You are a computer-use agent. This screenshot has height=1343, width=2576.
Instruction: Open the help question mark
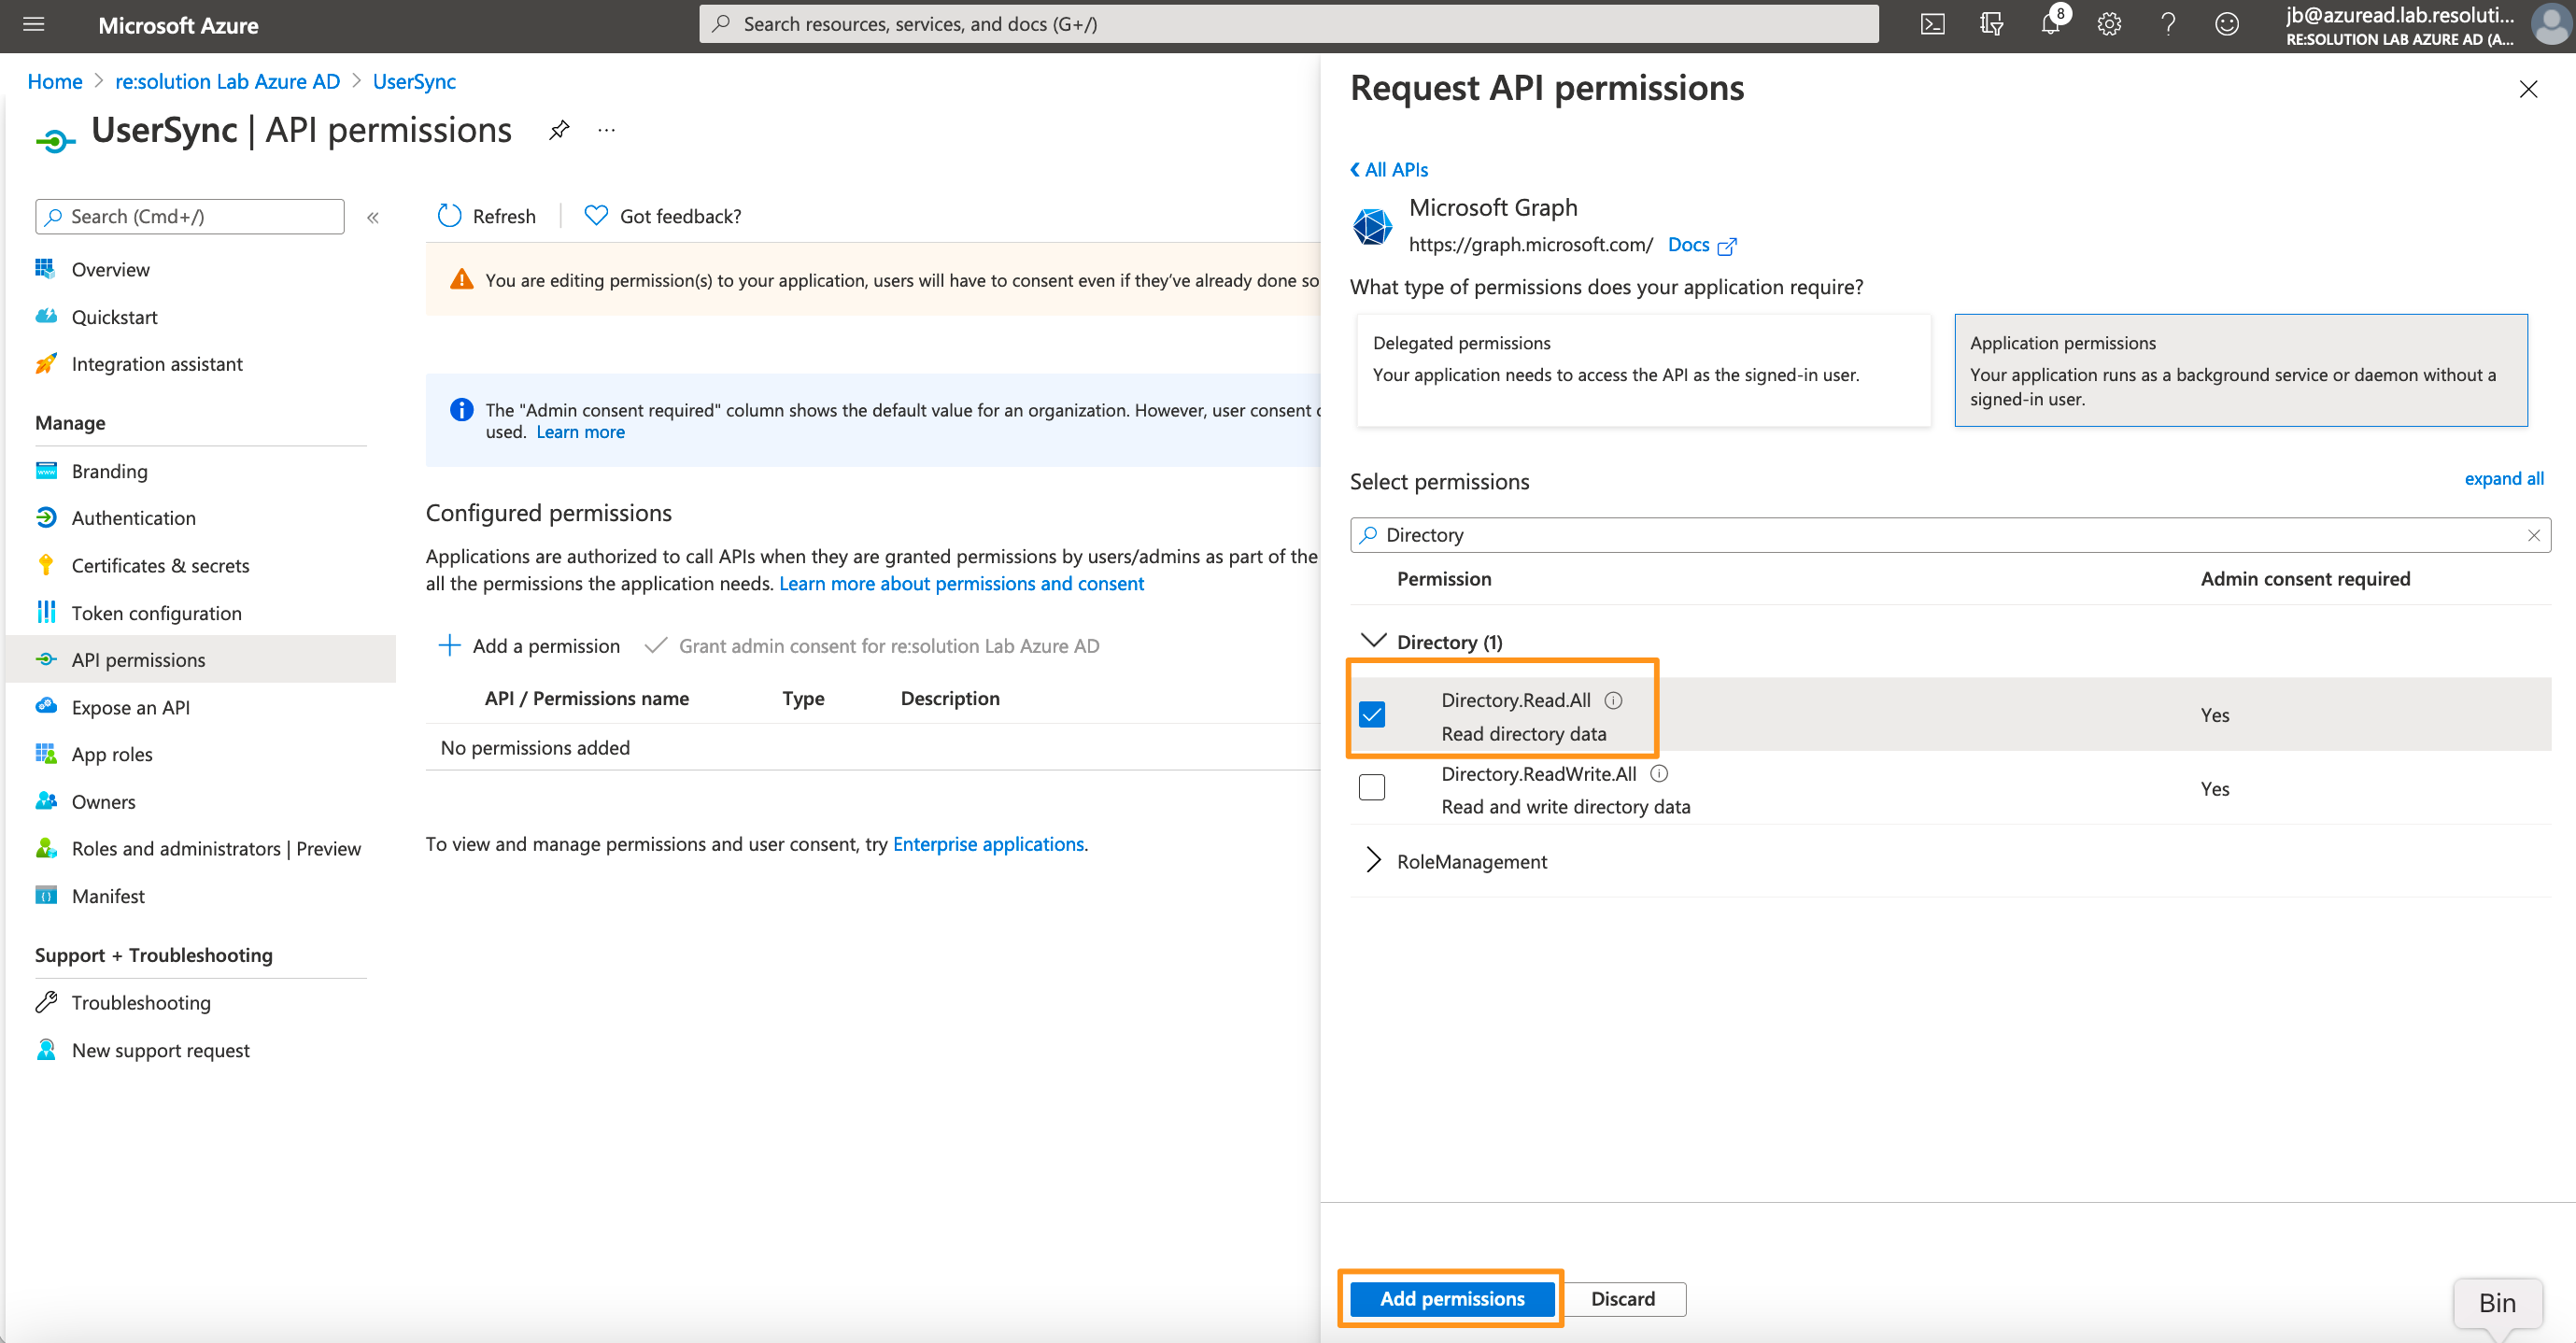pyautogui.click(x=2167, y=25)
